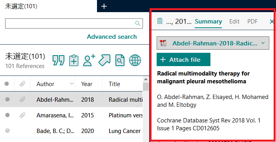Click the online search globe icon
Image resolution: width=276 pixels, height=142 pixels.
point(135,60)
